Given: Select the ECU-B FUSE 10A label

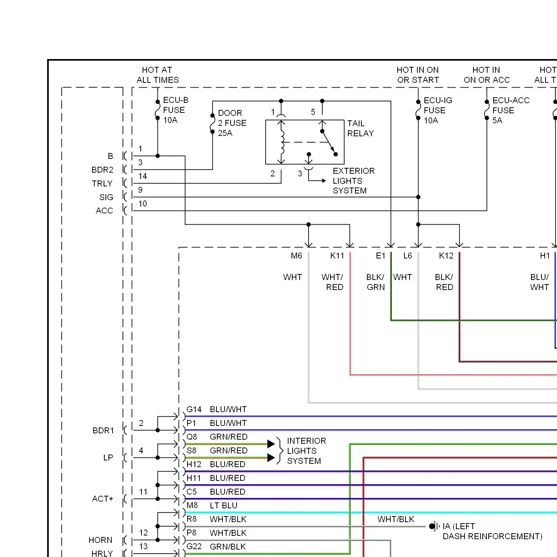Looking at the screenshot, I should (176, 110).
